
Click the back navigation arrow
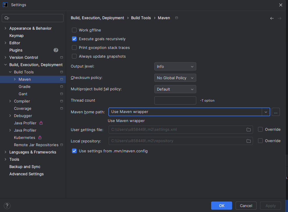(272, 18)
